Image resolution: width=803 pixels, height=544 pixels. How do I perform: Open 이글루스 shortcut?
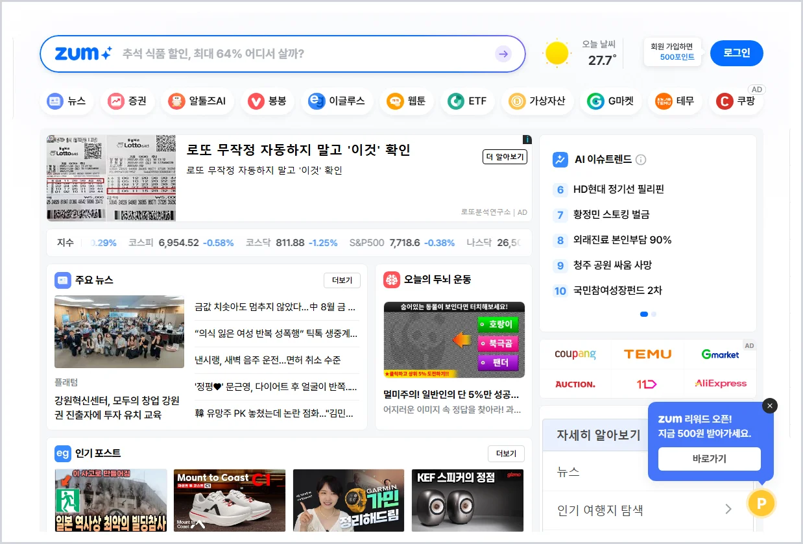(337, 101)
